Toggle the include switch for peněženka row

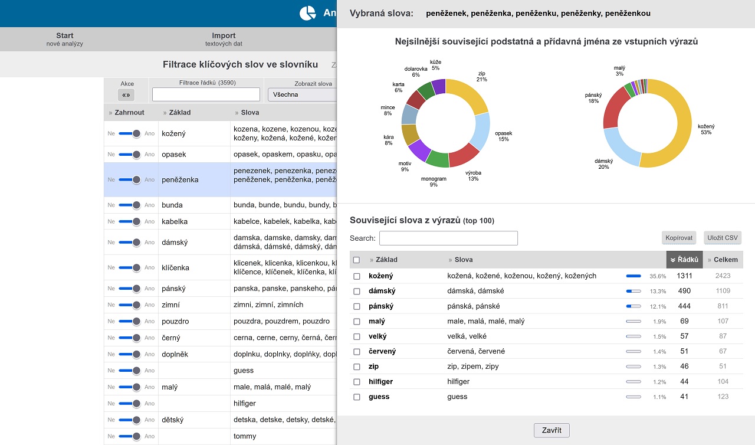coord(130,179)
